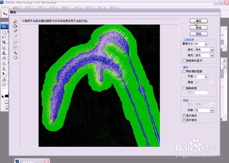229x163 pixels.
Task: Select the Hand tool in Extract dialog
Action: [15, 57]
